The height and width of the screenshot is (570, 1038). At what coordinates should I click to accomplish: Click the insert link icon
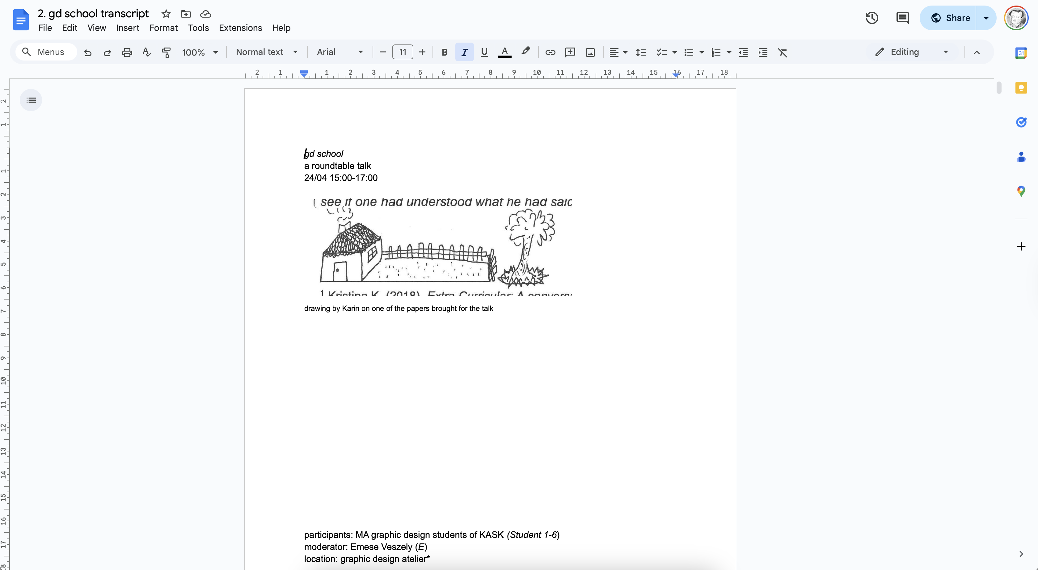click(x=550, y=52)
